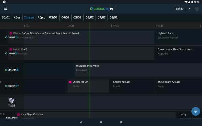Go to the Αύριο tab
Viewport: 202px width, 126px height.
[41, 17]
